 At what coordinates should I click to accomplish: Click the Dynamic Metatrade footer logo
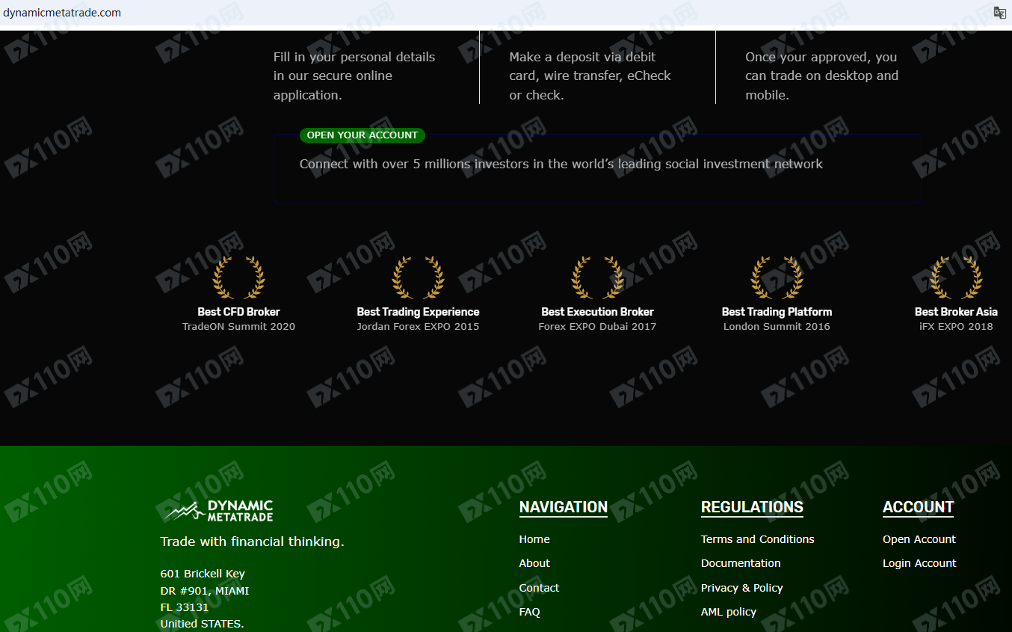click(x=219, y=511)
